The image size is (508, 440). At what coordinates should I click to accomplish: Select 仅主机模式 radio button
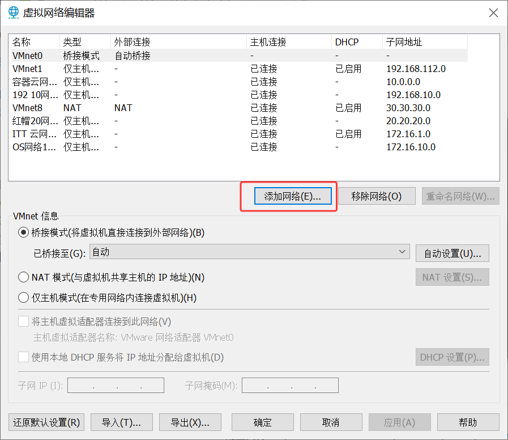[23, 298]
